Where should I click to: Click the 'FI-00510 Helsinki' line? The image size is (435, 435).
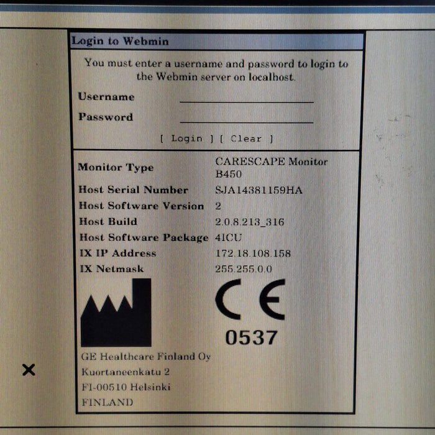coord(126,387)
